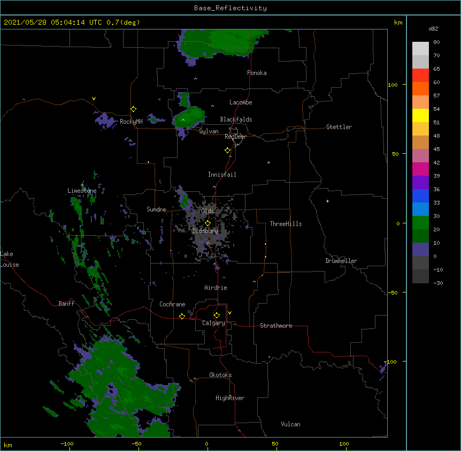Click the Limestone label

(82, 191)
